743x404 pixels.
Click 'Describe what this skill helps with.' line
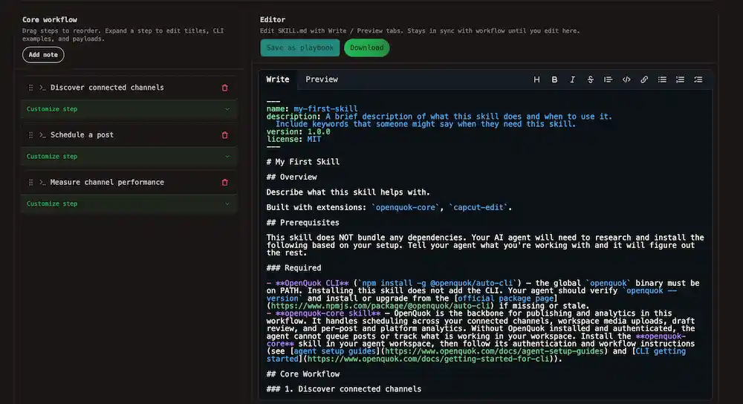[348, 192]
